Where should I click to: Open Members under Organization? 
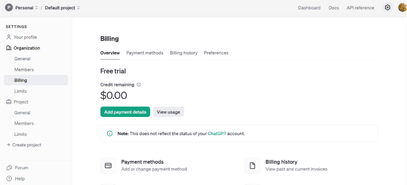point(24,70)
